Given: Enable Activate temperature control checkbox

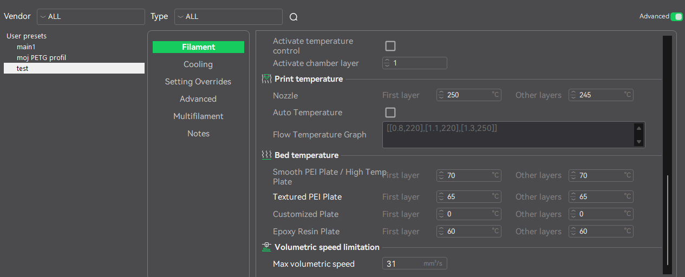Looking at the screenshot, I should coord(390,46).
